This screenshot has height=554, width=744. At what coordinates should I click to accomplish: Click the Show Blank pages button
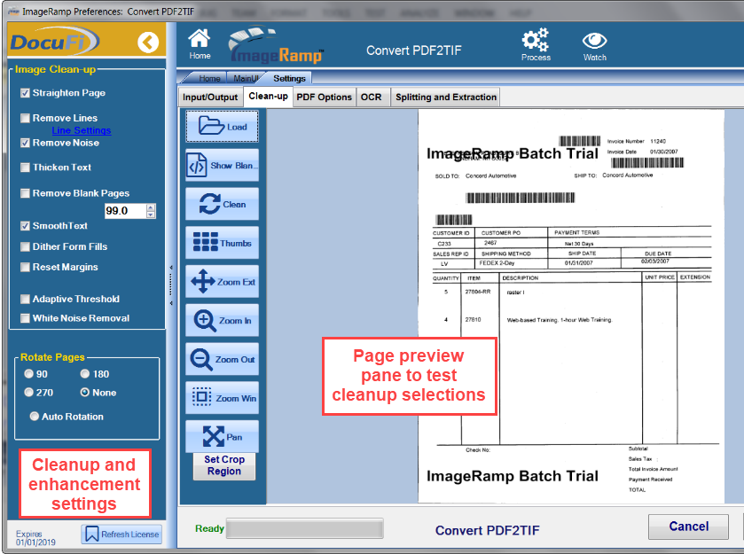(222, 166)
